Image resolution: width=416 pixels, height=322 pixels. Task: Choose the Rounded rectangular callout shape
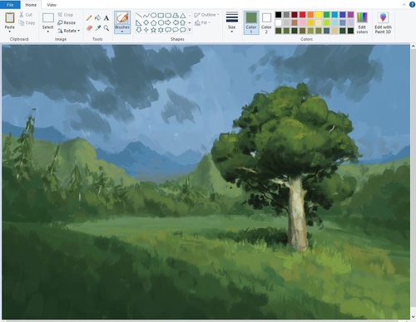(x=168, y=30)
